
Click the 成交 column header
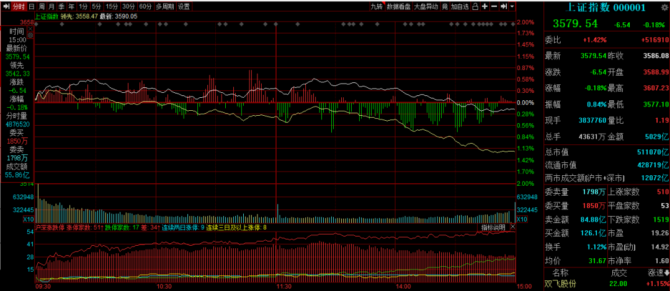coord(619,272)
